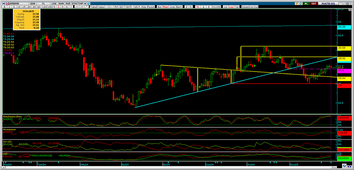Select the 180 minute period
This screenshot has width=354, height=170.
click(x=50, y=6)
